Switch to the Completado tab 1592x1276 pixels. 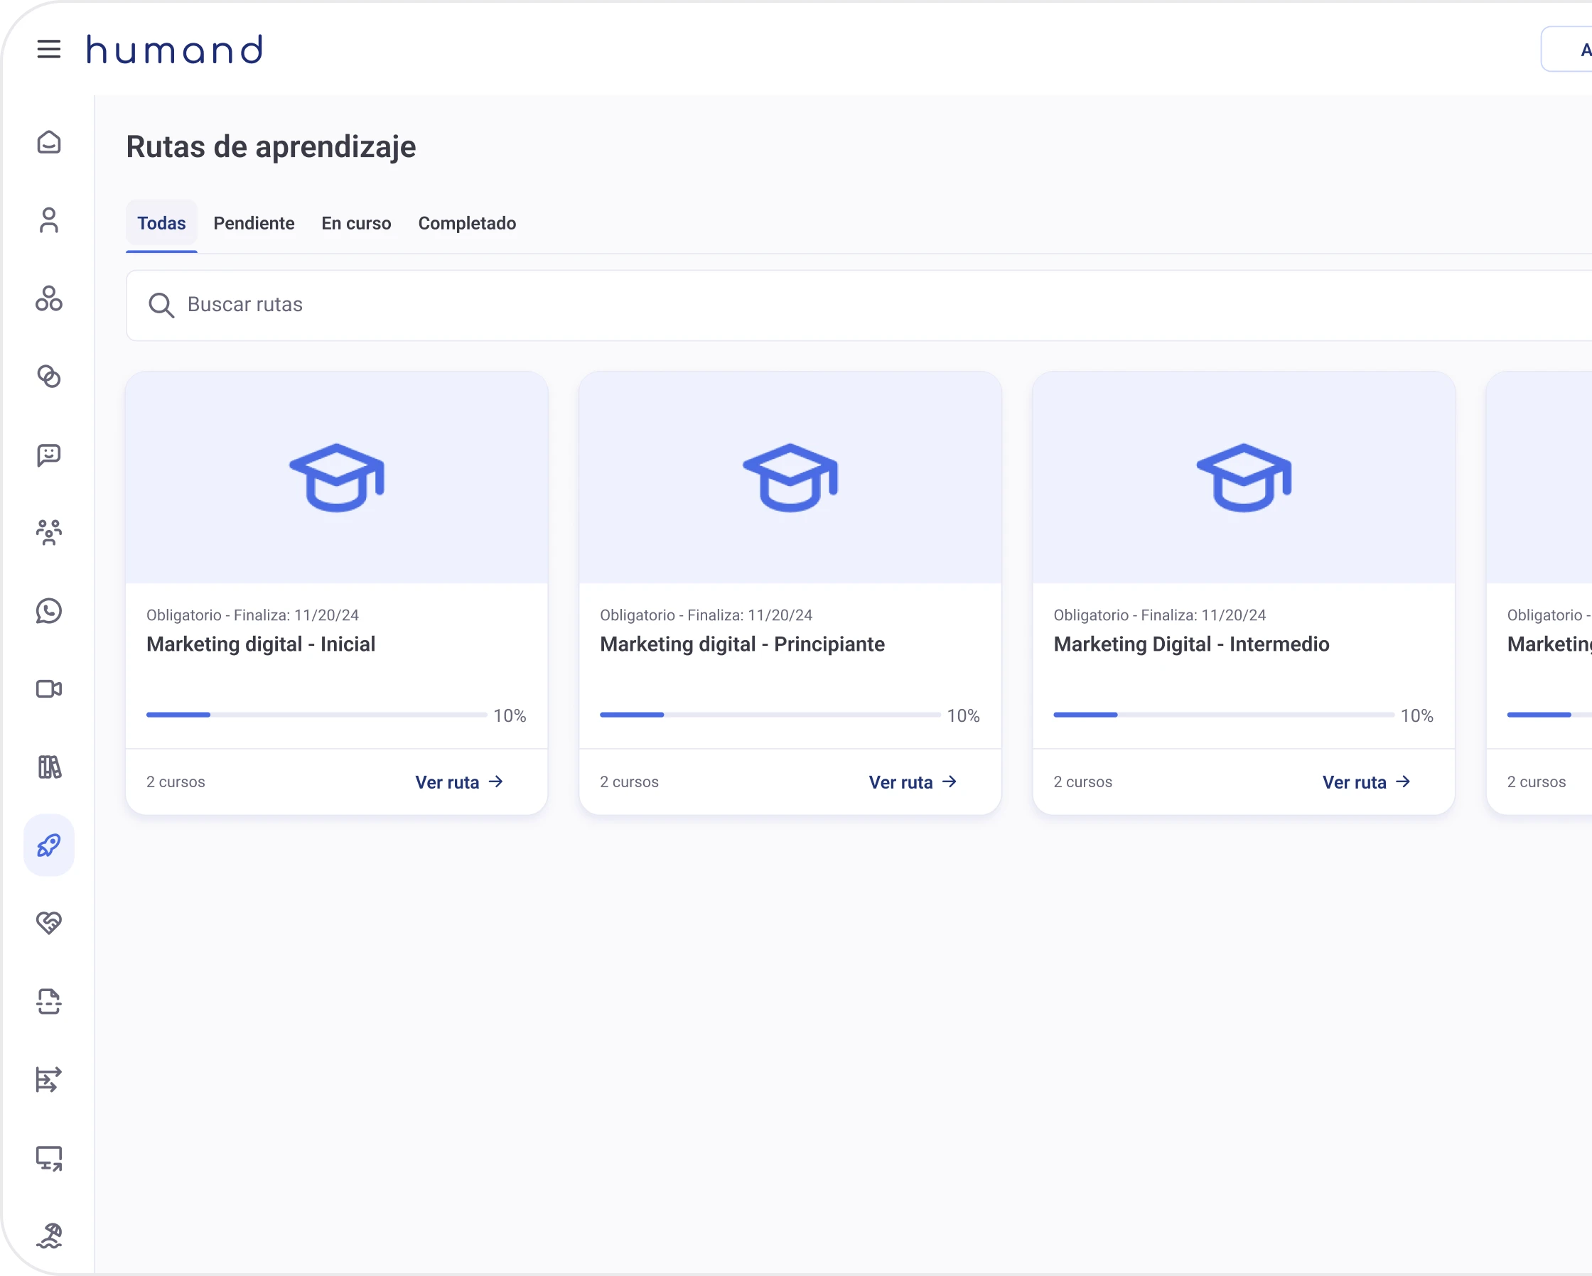click(467, 223)
